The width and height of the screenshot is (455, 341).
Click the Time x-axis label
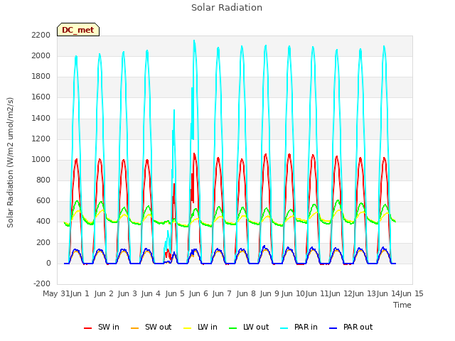402,305
